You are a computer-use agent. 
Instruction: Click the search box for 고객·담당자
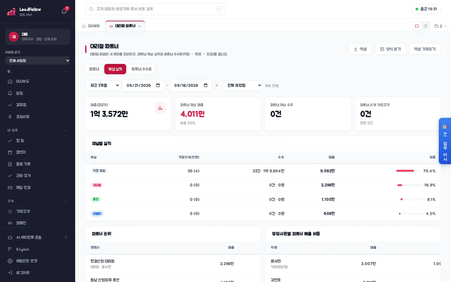tap(155, 9)
